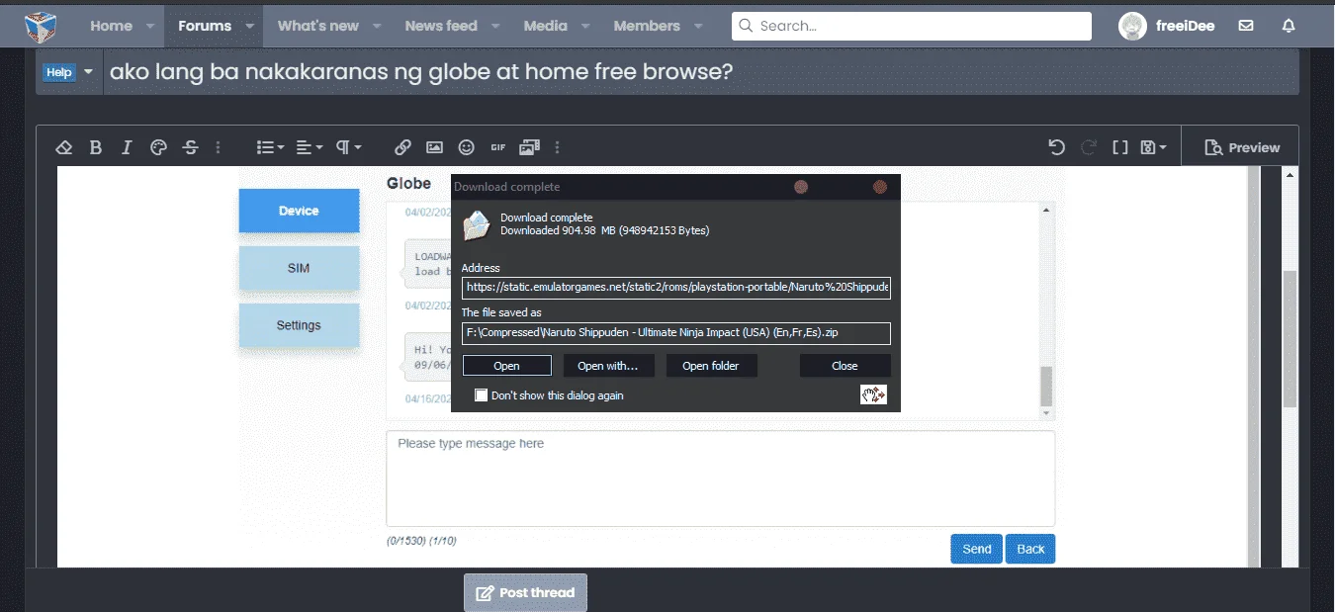This screenshot has height=612, width=1335.
Task: Open the Media tab
Action: tap(546, 26)
